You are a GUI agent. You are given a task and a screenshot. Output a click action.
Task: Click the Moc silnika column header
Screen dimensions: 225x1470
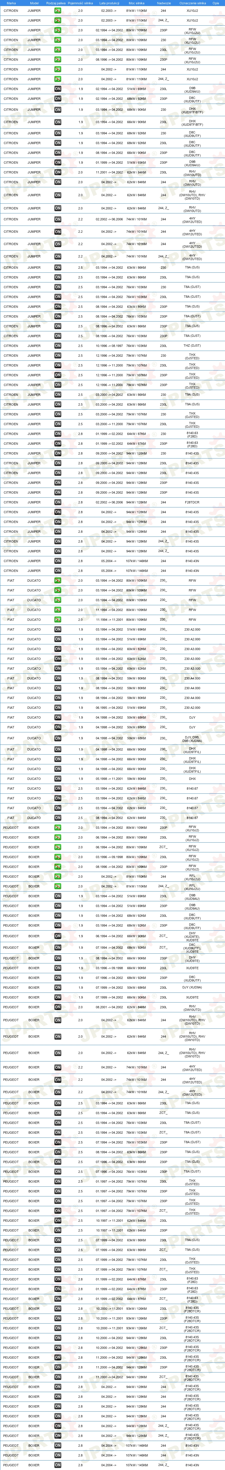click(x=136, y=3)
